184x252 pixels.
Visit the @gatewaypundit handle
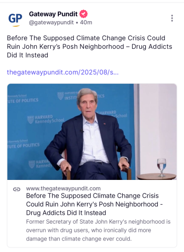(51, 22)
